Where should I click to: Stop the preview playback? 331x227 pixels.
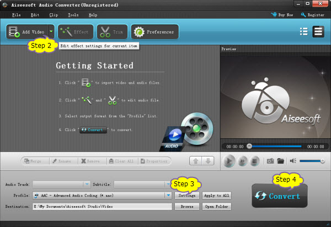[x=254, y=161]
